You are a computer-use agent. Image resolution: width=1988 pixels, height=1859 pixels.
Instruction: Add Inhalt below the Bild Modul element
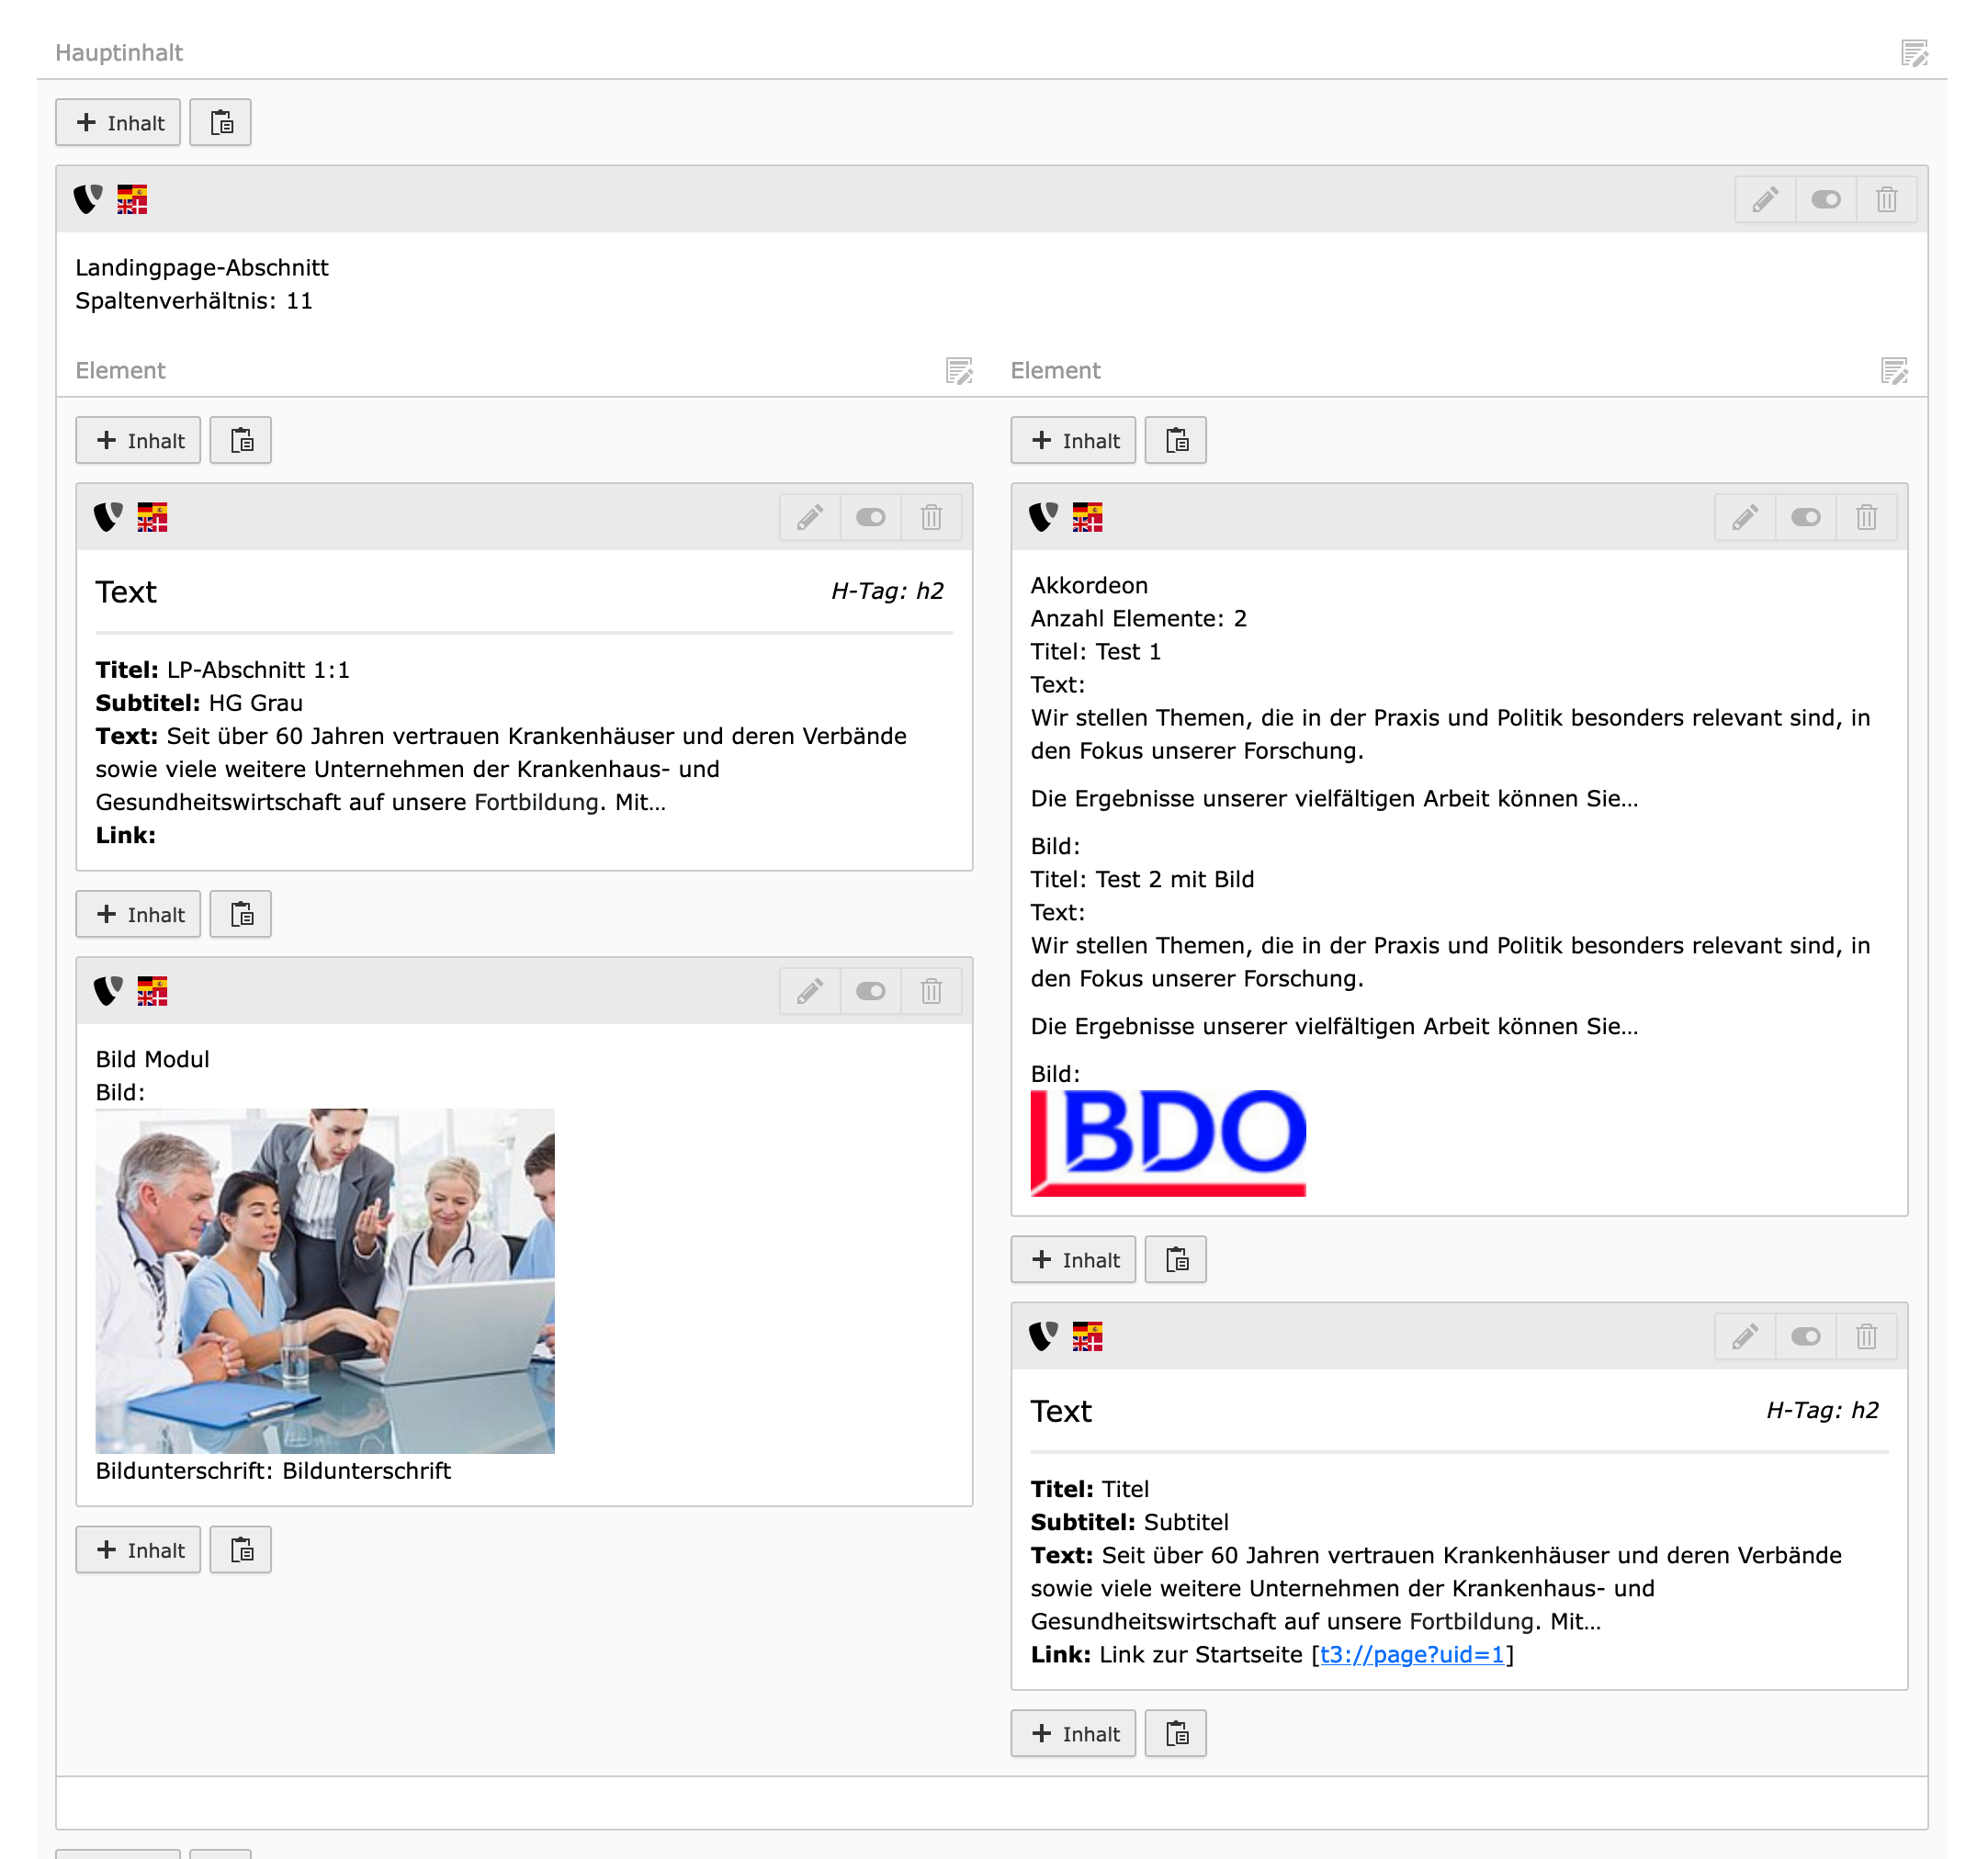(x=138, y=1550)
